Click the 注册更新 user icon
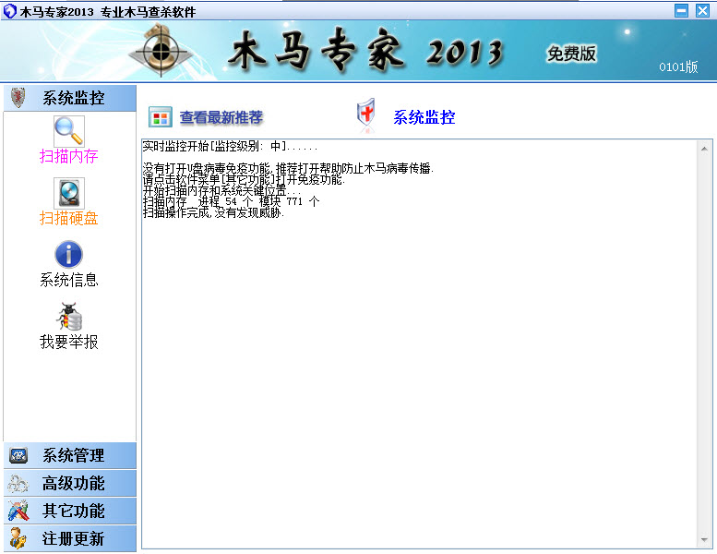Screen dimensions: 717x554 pos(18,538)
